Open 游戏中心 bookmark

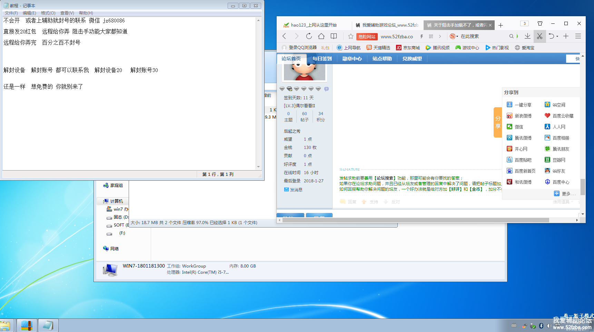pos(467,48)
